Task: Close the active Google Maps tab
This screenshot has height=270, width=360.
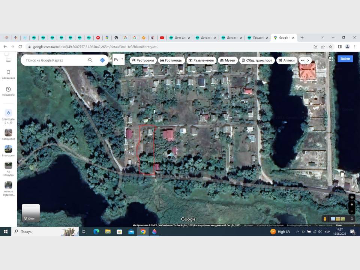Action: pos(293,37)
